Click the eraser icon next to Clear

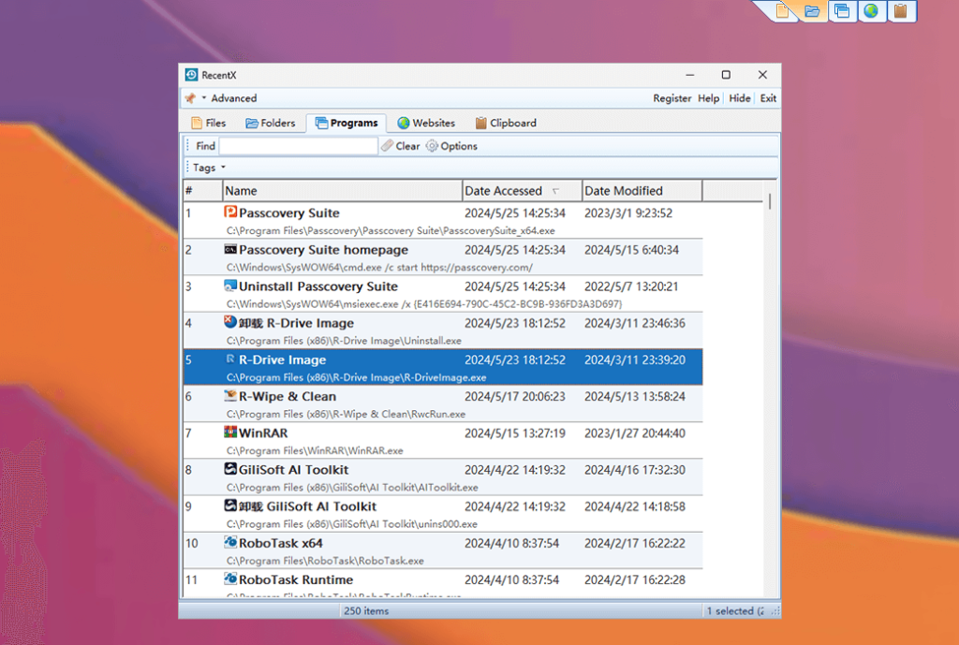click(387, 145)
